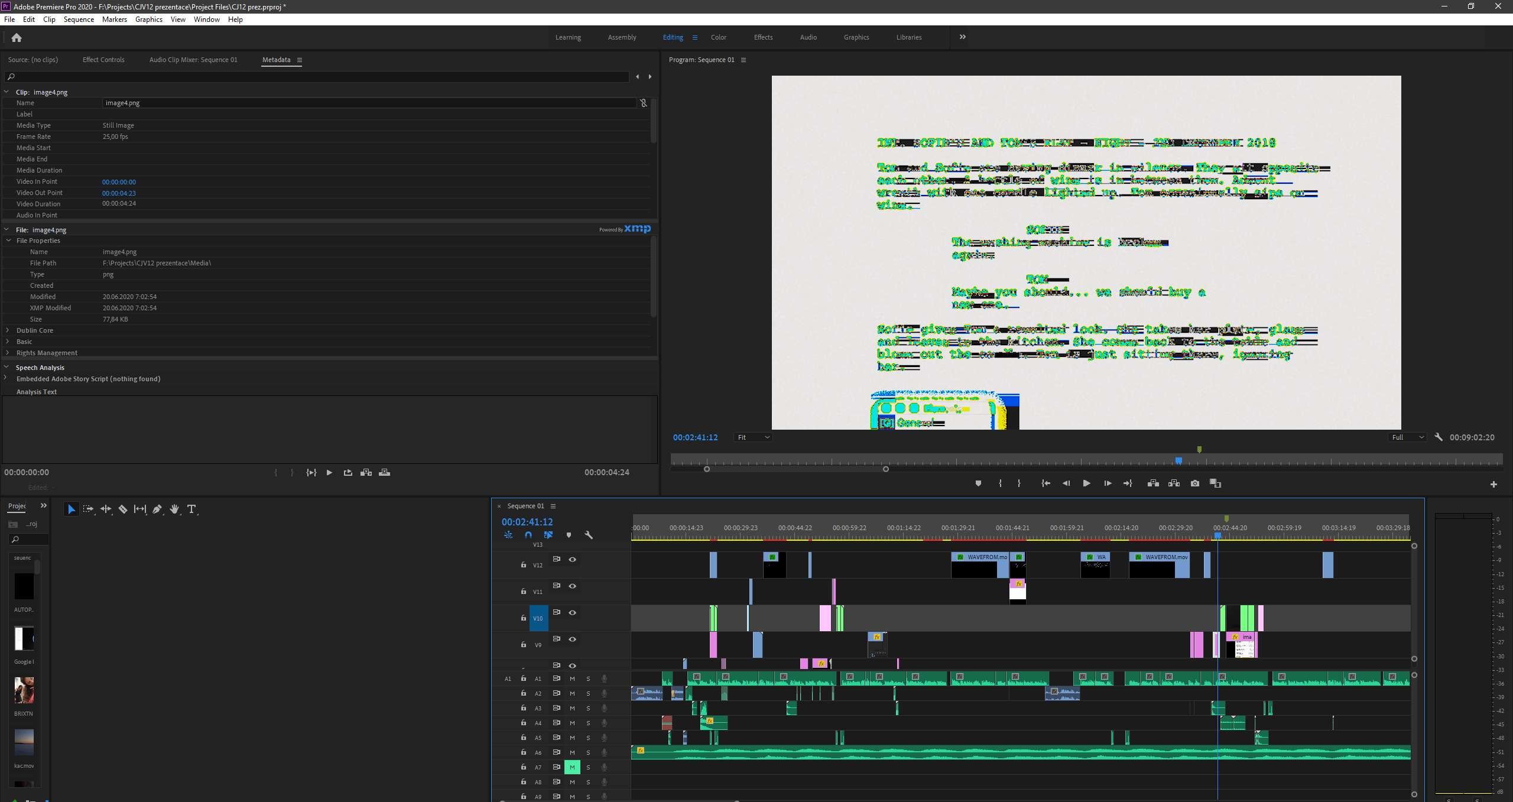Unmute audio track A7

[x=572, y=767]
